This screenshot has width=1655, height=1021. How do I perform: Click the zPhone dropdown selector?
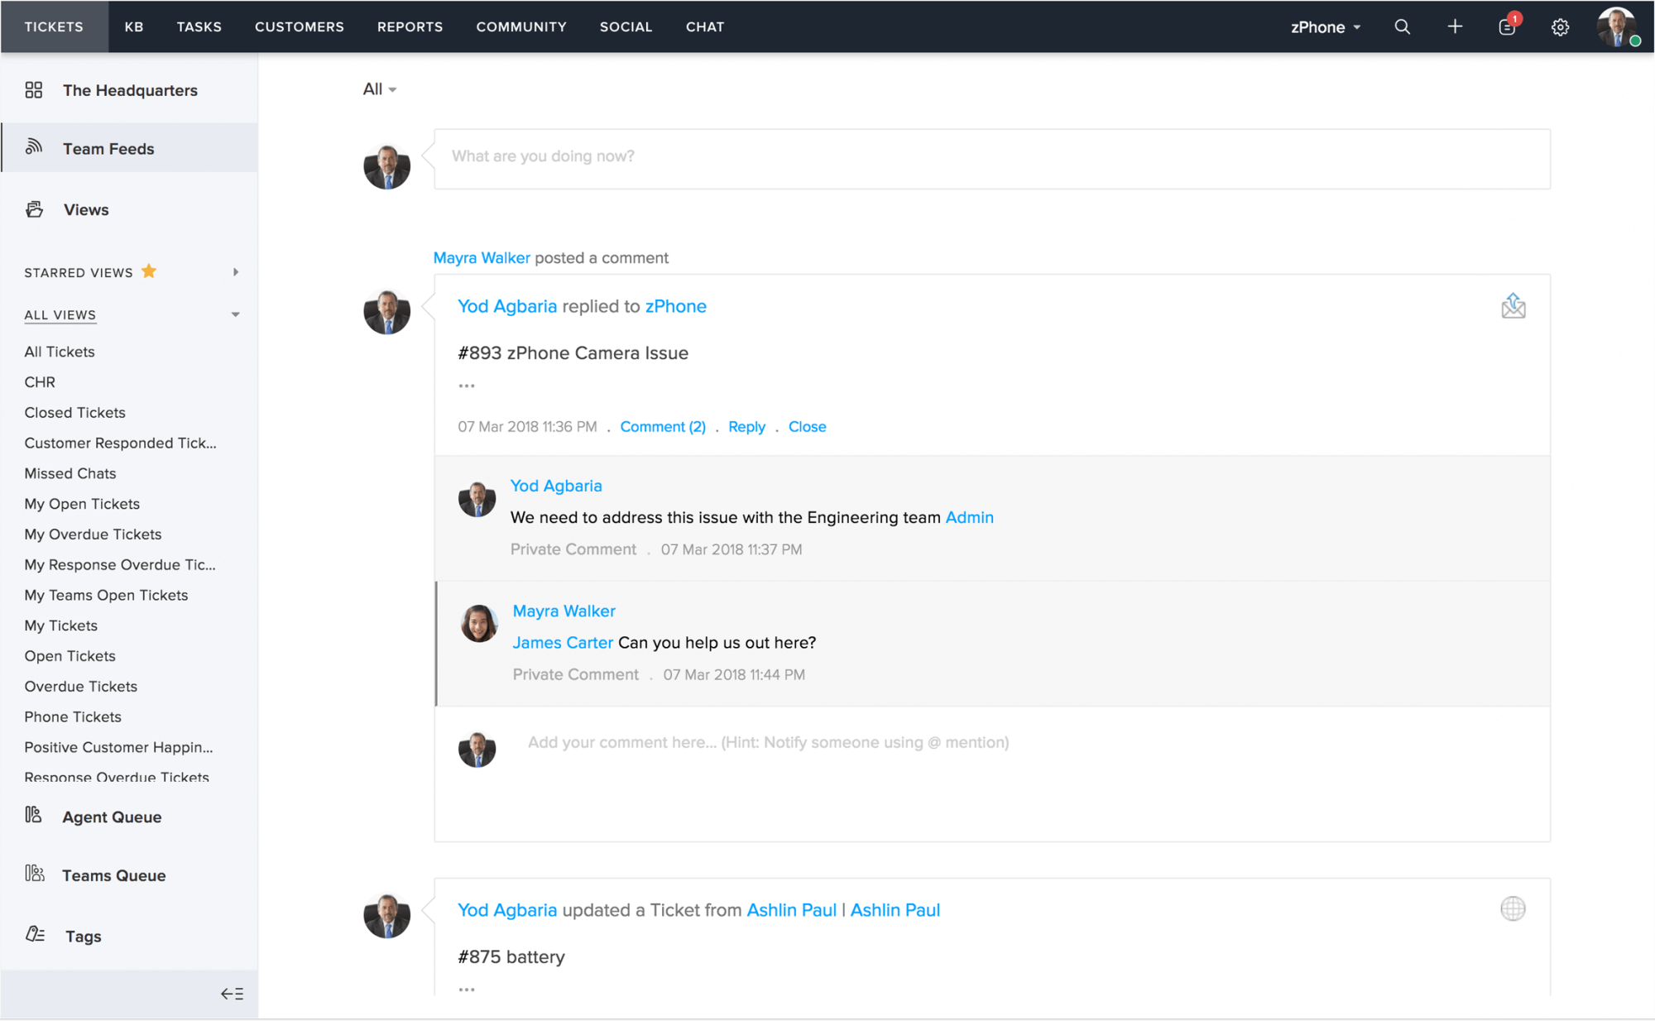tap(1325, 26)
